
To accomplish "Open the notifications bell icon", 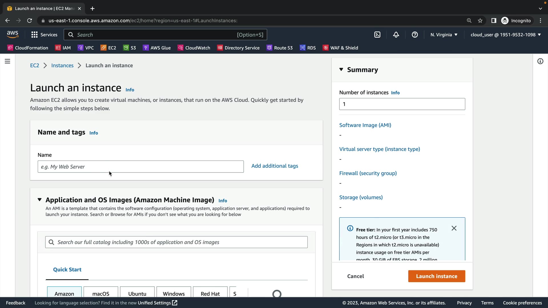I will coord(396,35).
